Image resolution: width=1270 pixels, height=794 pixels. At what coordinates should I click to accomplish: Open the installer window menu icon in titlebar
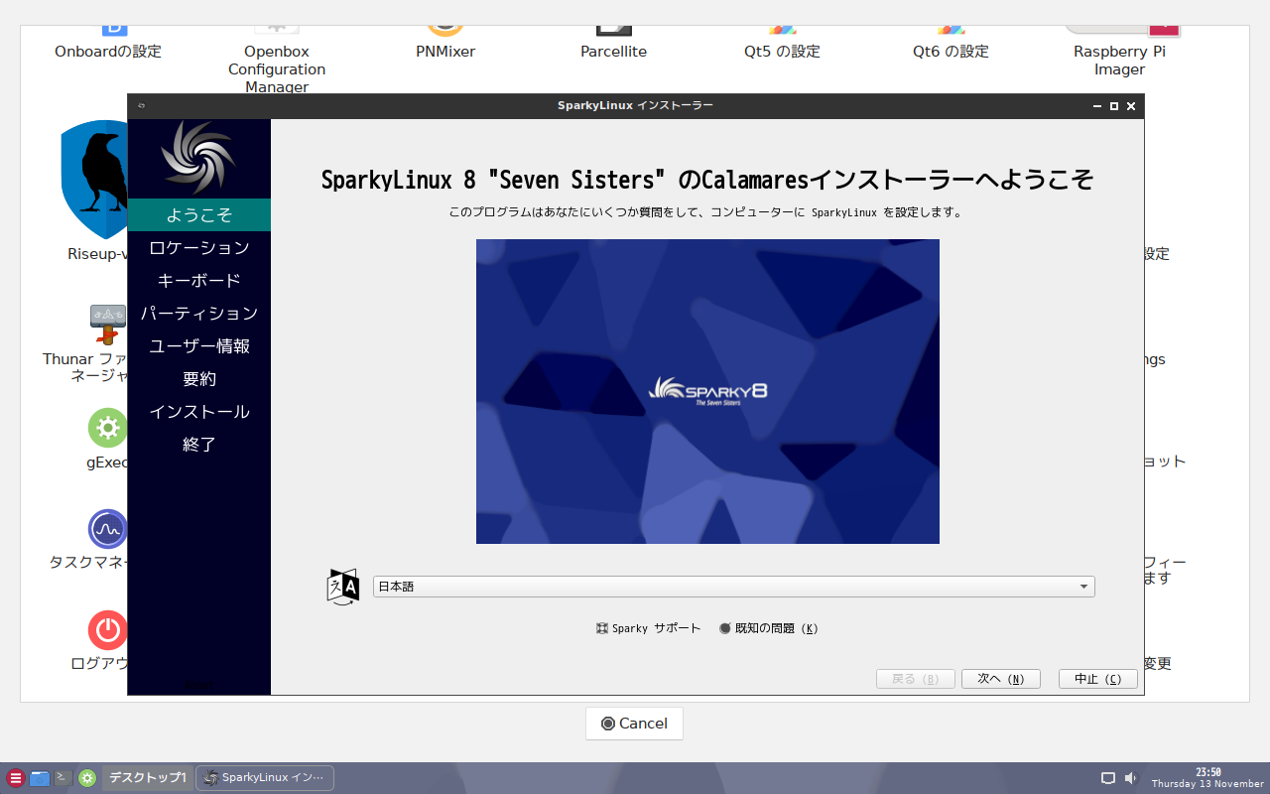pyautogui.click(x=142, y=106)
